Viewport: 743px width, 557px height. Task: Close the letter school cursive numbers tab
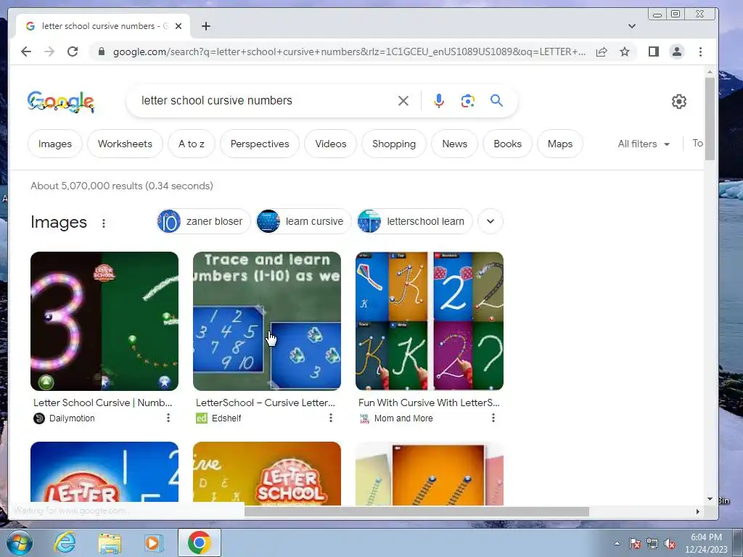pos(178,26)
